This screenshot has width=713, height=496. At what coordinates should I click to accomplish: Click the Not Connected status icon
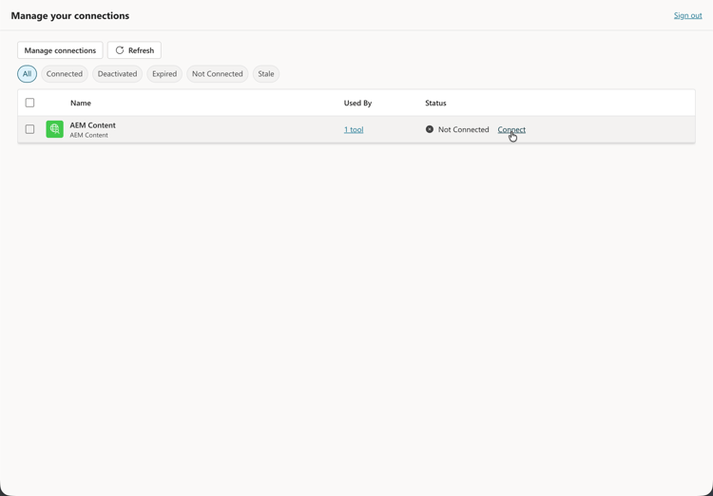click(430, 129)
